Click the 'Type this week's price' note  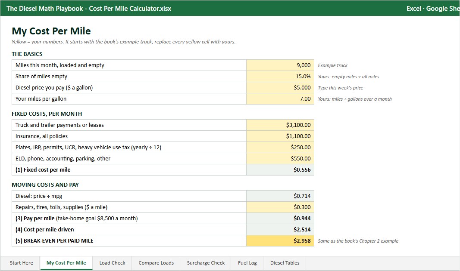click(x=340, y=88)
